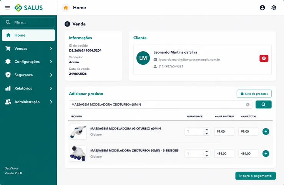Remove client Leonardo with red X button
The width and height of the screenshot is (284, 185).
pos(264,58)
